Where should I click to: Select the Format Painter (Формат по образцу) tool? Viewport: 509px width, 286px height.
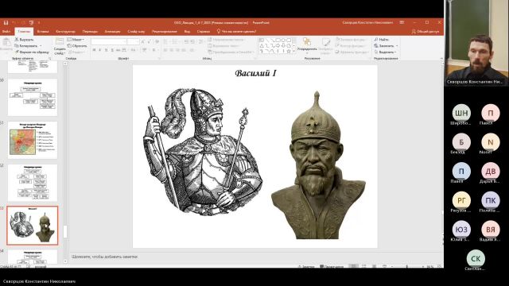pos(32,52)
